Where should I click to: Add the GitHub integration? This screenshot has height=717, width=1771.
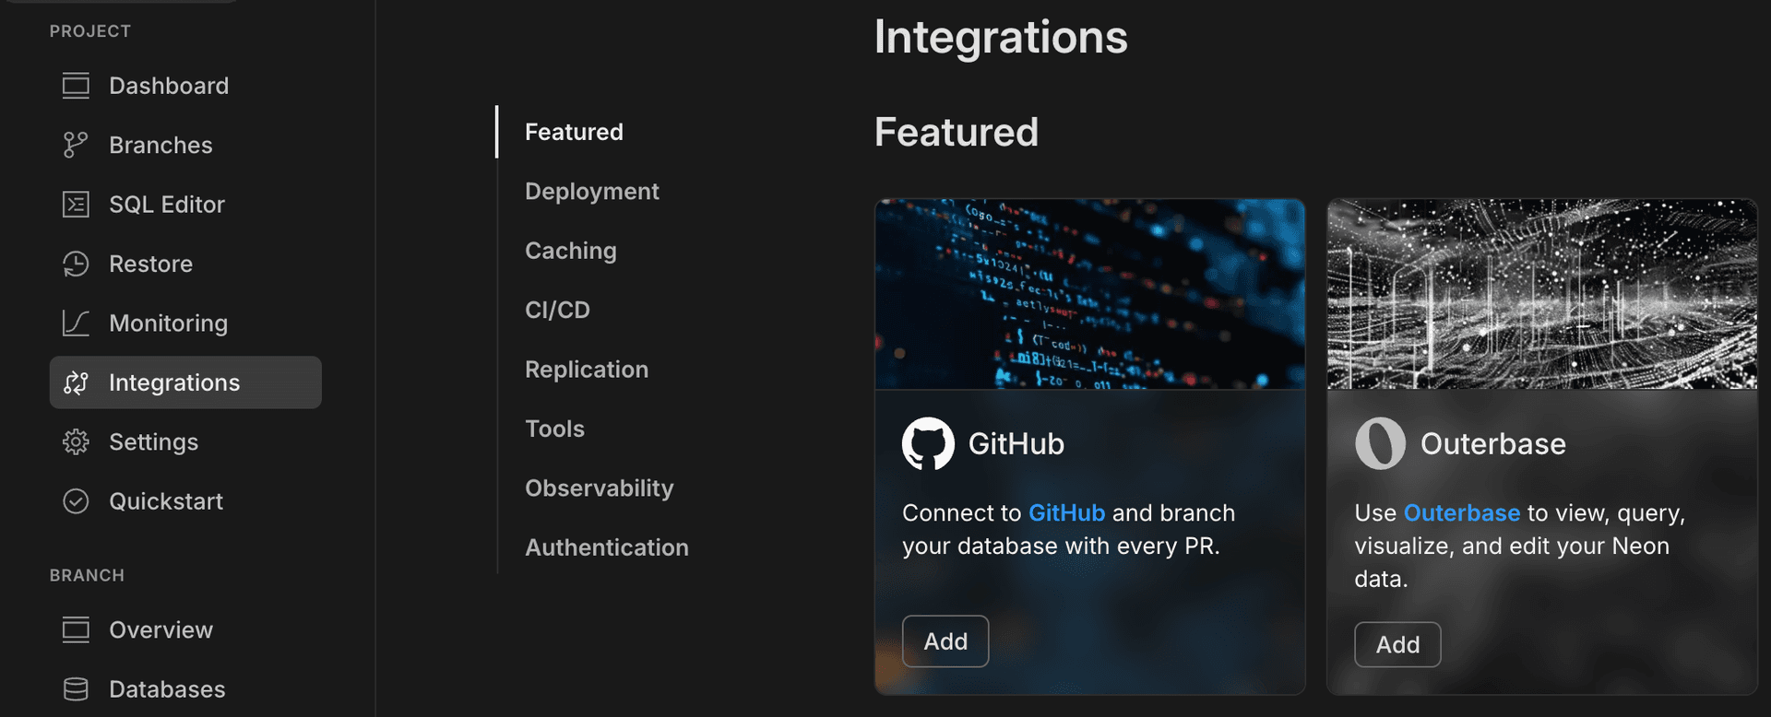[x=945, y=641]
